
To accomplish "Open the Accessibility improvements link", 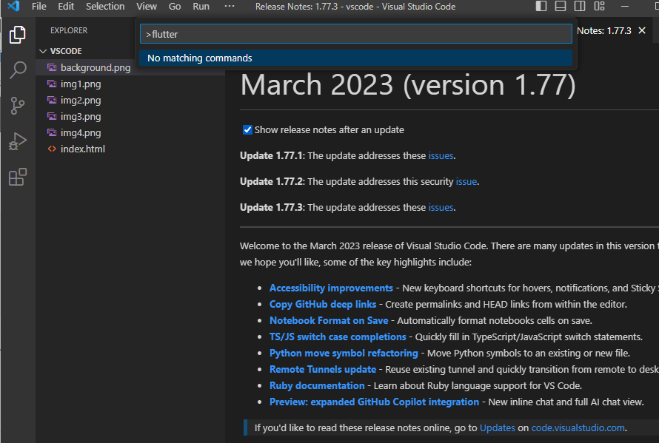I will [x=331, y=288].
